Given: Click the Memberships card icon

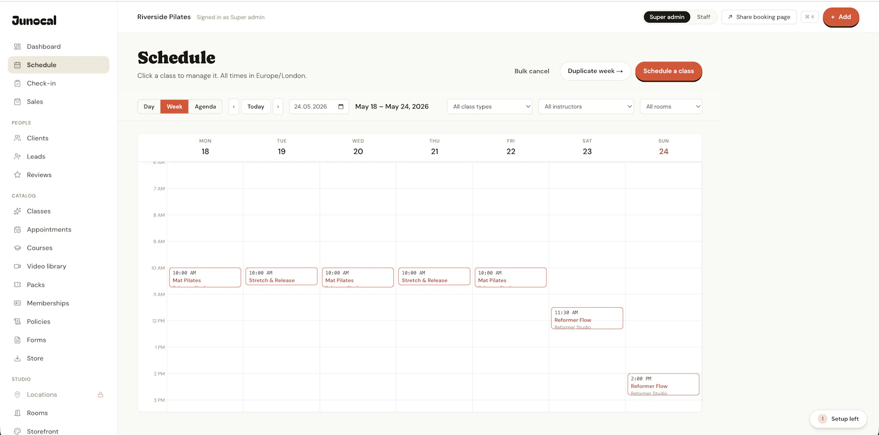Looking at the screenshot, I should [18, 303].
